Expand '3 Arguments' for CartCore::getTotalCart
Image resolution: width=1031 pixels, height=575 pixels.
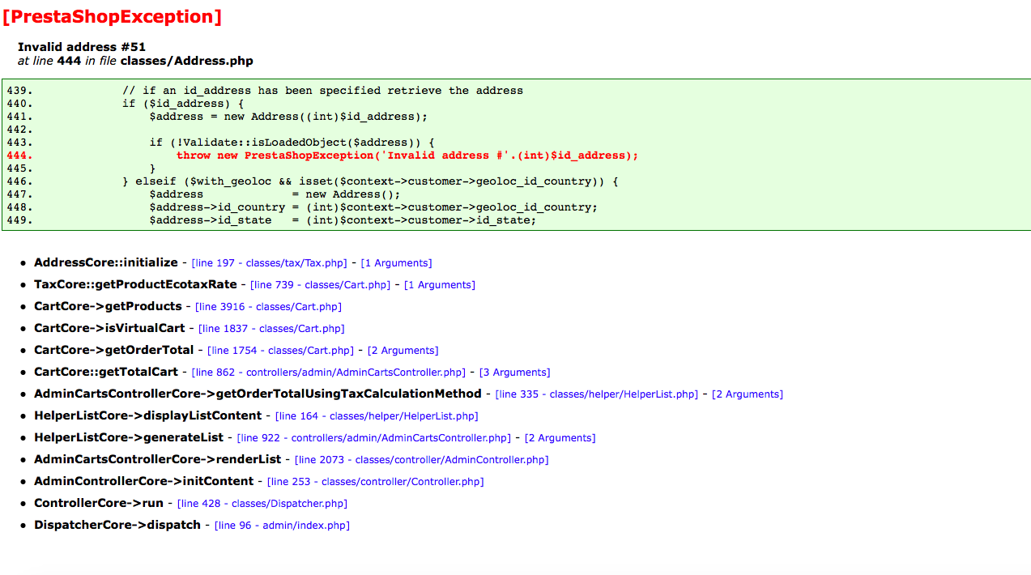(515, 373)
